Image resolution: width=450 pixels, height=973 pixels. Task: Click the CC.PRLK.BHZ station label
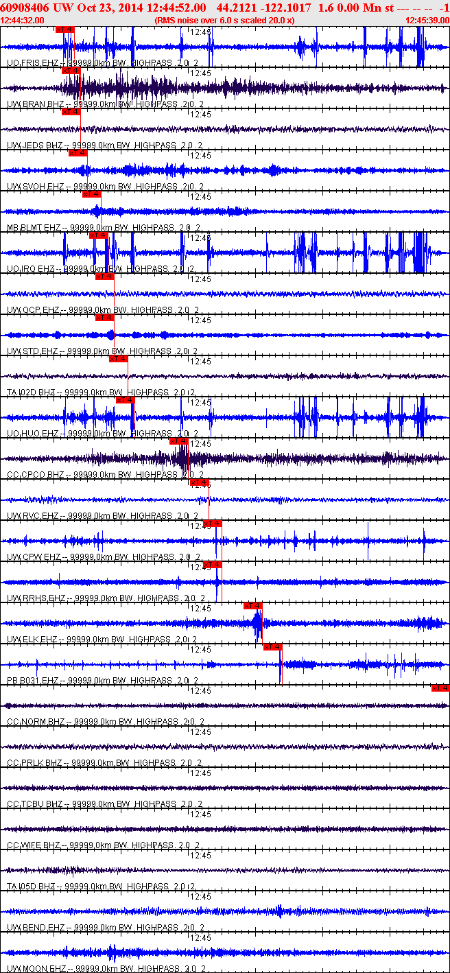(34, 763)
